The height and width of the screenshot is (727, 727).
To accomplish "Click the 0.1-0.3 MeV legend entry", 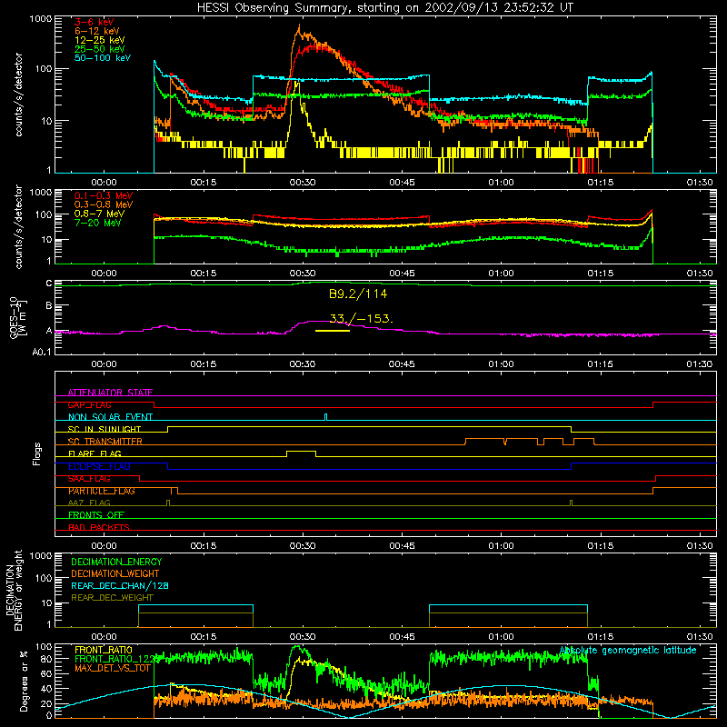I will pos(104,195).
